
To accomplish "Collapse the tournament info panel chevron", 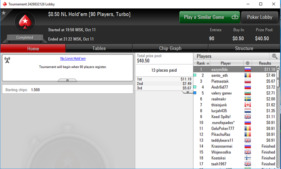I will (x=67, y=80).
